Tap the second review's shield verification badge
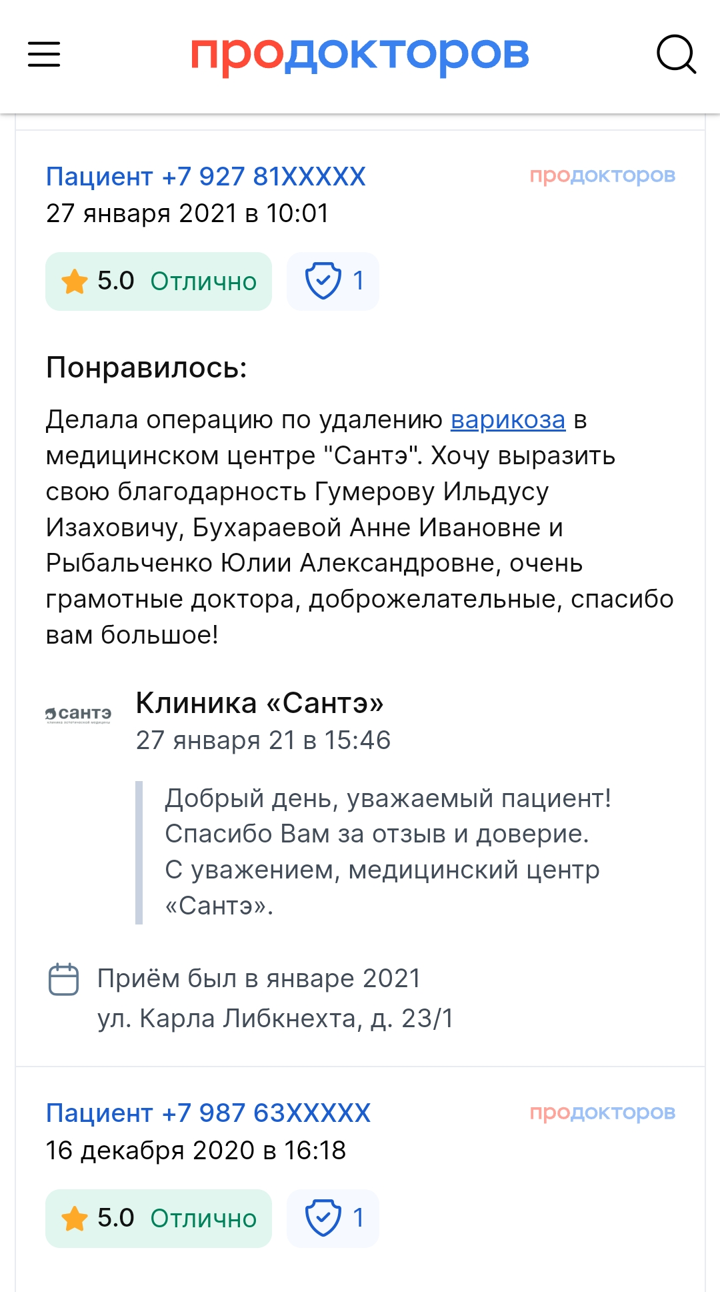 click(333, 1218)
